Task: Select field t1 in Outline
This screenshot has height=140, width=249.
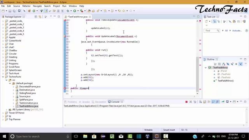Action: tap(224, 74)
